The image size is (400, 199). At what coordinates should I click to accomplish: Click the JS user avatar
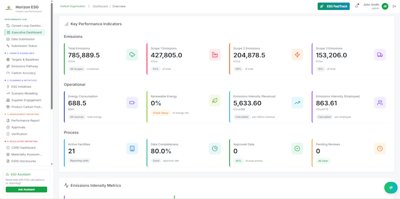coord(385,6)
